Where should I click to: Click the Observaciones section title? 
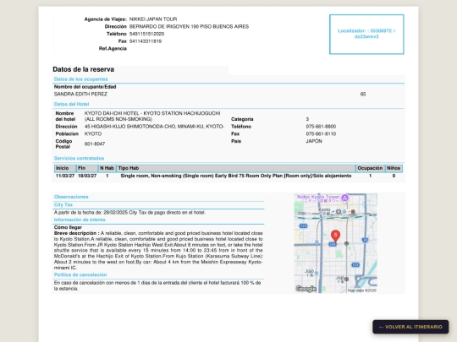(x=71, y=197)
